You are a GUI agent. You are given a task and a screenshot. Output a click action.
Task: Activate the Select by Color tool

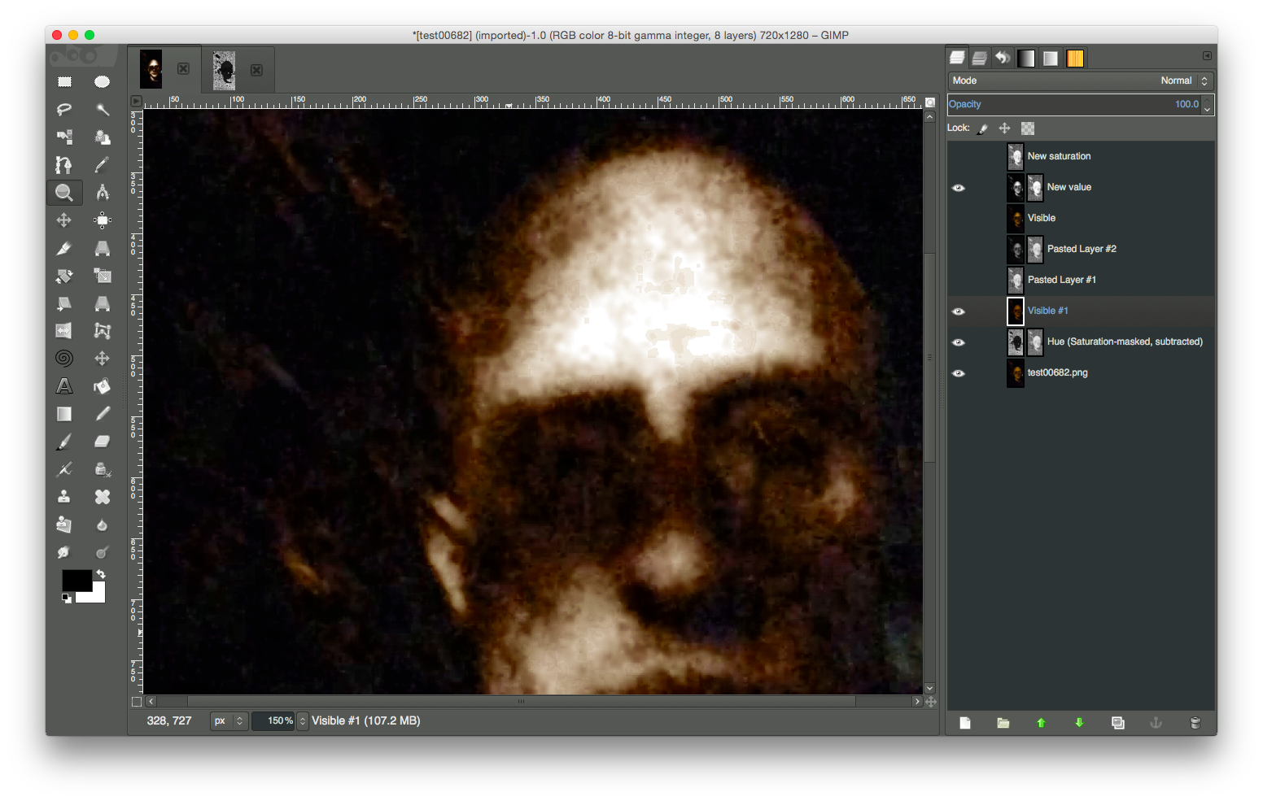click(x=64, y=137)
